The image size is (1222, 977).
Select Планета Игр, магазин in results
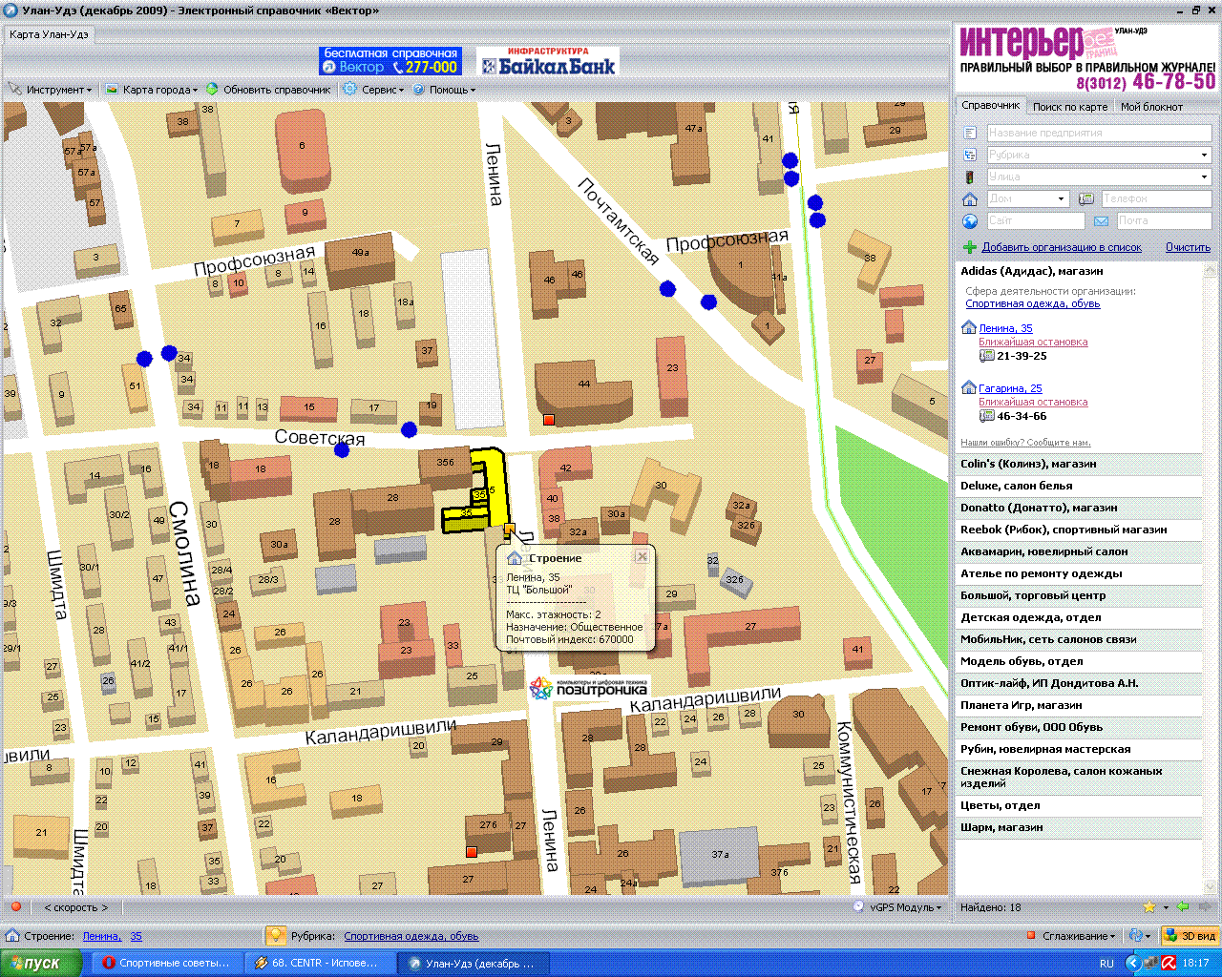(x=1079, y=705)
